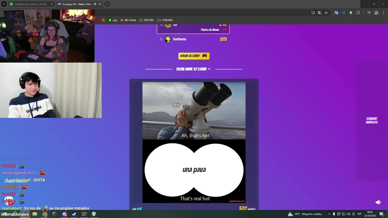The height and width of the screenshot is (218, 388).
Task: Open the STREAMS bookmarks folder
Action: pos(165,20)
